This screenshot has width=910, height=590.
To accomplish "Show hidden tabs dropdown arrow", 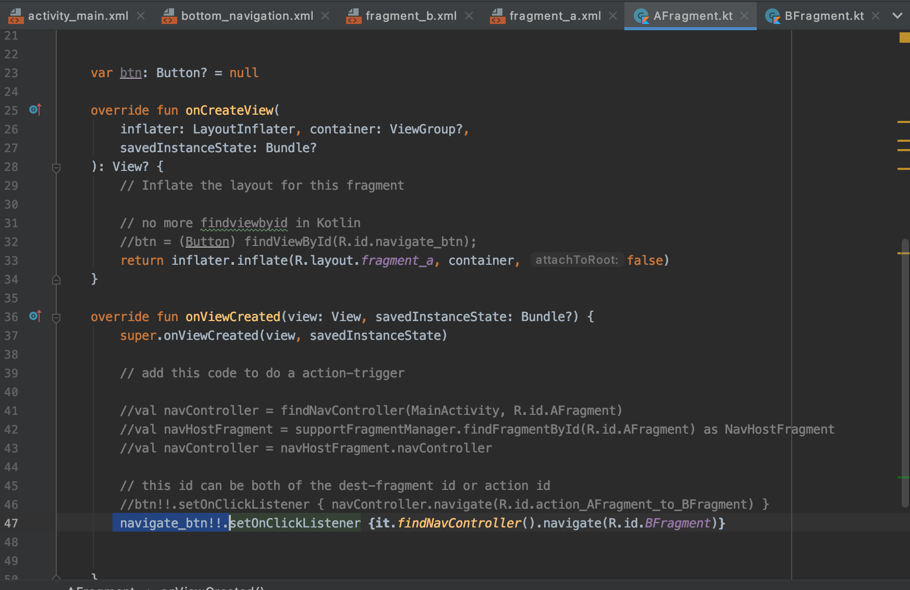I will 897,16.
